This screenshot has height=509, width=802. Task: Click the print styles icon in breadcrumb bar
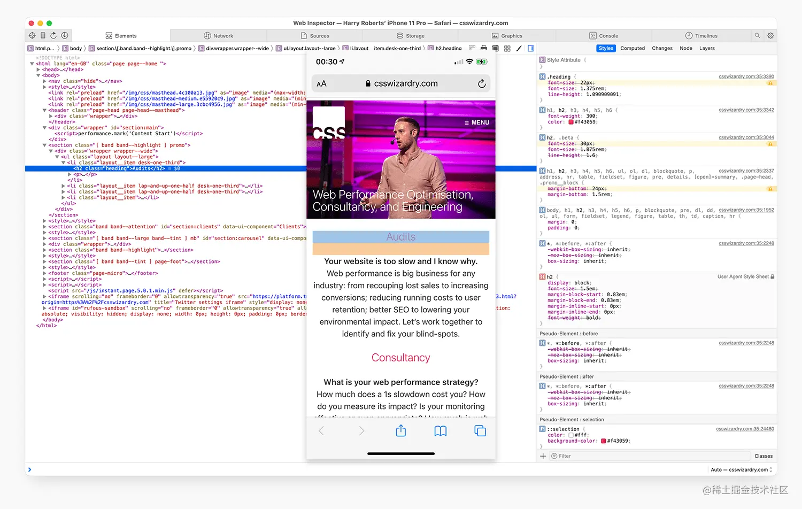(483, 48)
